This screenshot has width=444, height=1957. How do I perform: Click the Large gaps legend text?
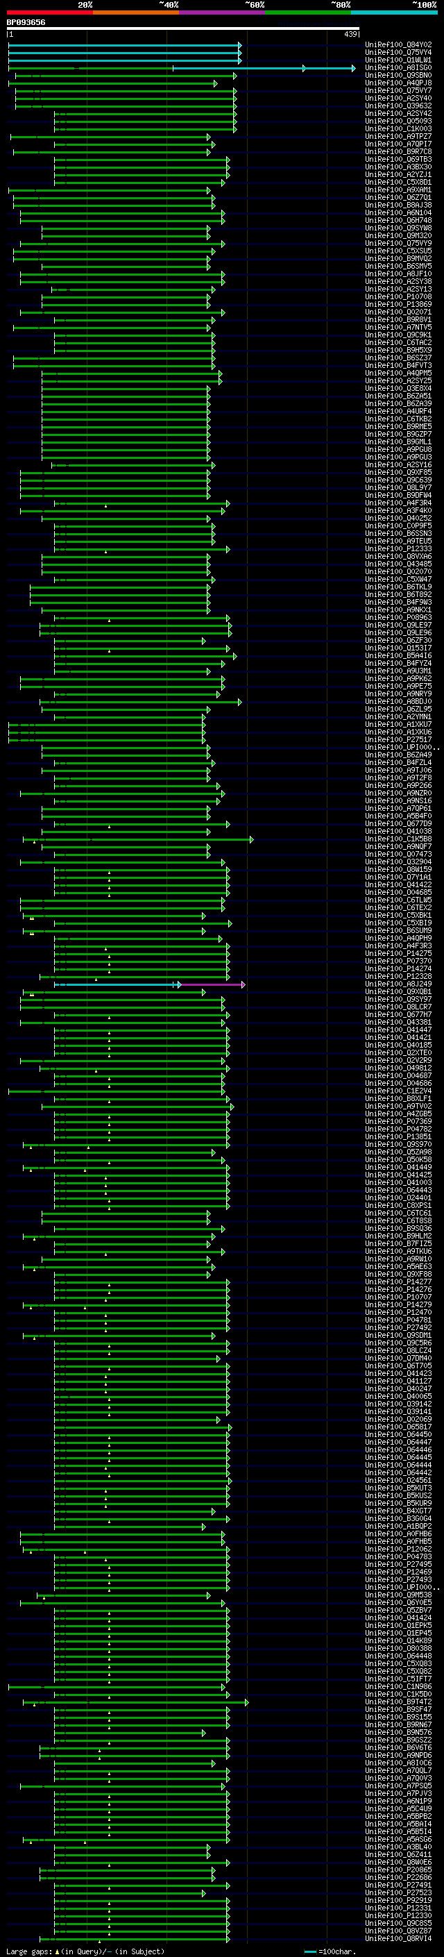click(x=85, y=1951)
